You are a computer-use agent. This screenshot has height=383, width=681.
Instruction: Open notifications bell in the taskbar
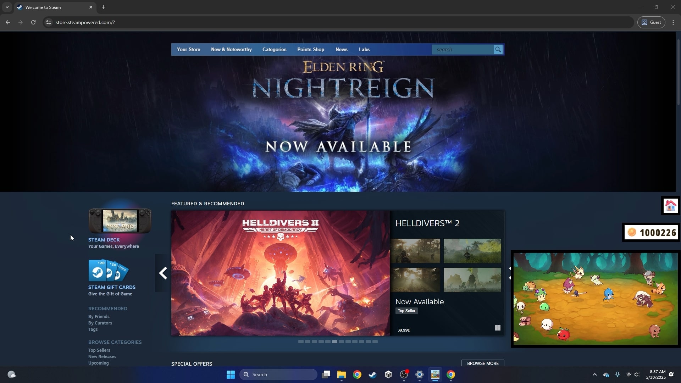[x=671, y=374]
